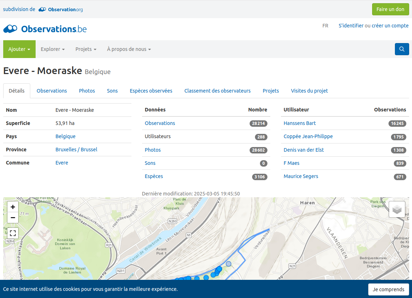Open the Evere commune link
This screenshot has height=298, width=412.
[x=62, y=163]
